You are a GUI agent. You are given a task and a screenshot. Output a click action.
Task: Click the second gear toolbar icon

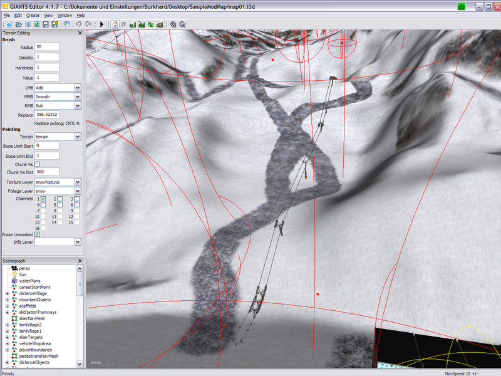tap(182, 24)
